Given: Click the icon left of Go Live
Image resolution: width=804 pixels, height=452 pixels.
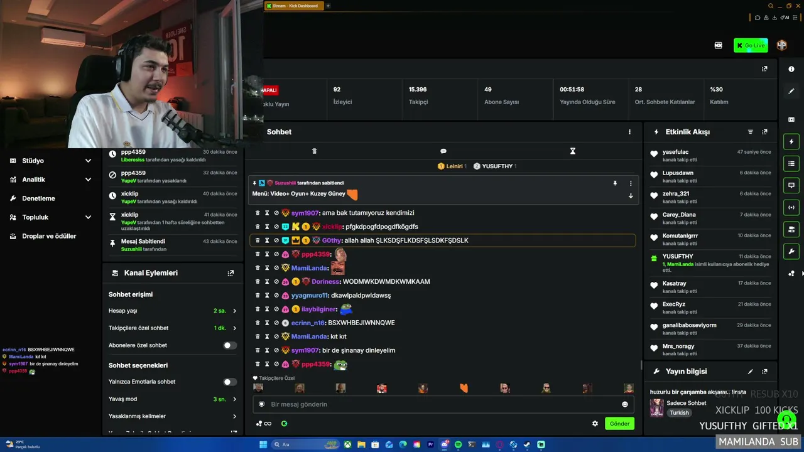Looking at the screenshot, I should [x=719, y=45].
